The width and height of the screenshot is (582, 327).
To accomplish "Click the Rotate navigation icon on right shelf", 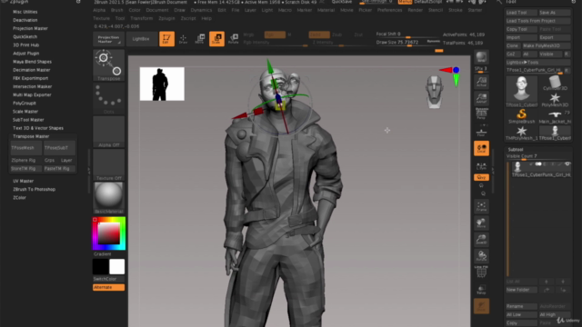I will 481,256.
